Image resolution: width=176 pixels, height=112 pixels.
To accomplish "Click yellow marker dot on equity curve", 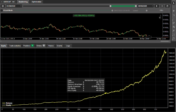I will [x=106, y=93].
